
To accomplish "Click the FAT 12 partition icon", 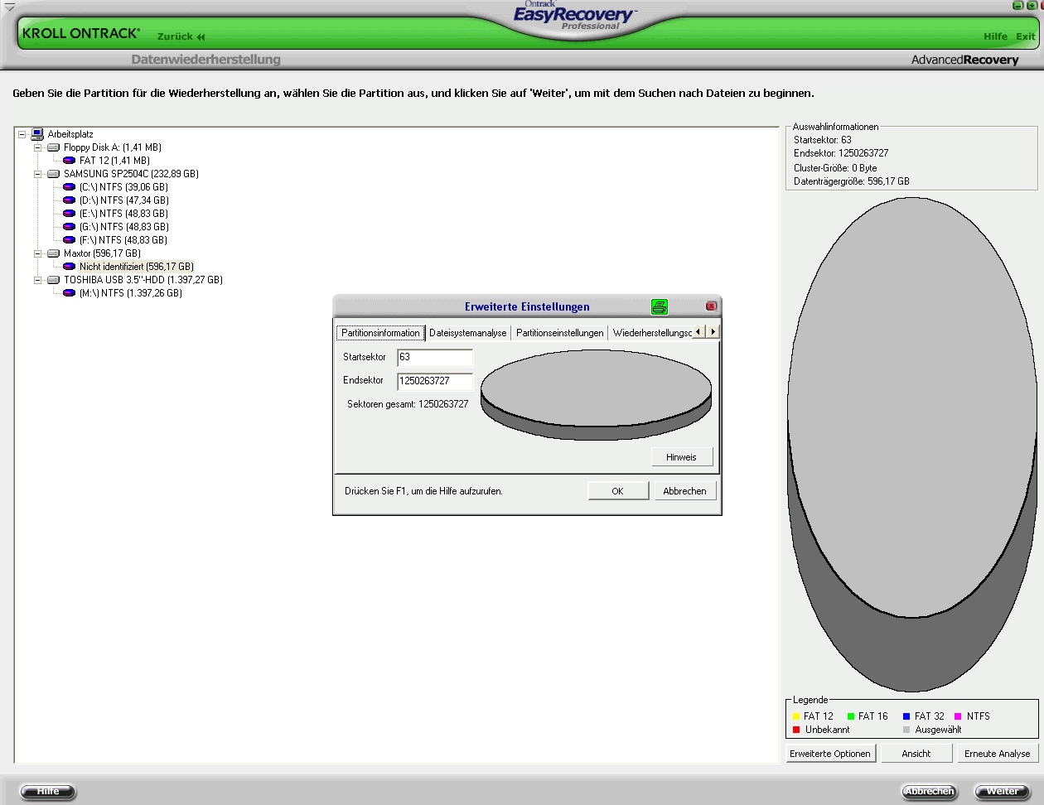I will click(70, 161).
